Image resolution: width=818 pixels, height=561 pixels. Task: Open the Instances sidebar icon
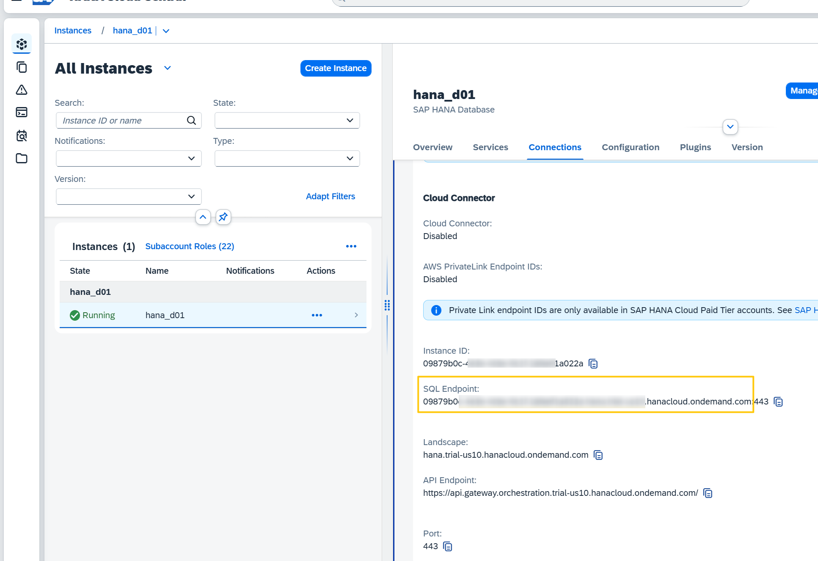(x=22, y=44)
